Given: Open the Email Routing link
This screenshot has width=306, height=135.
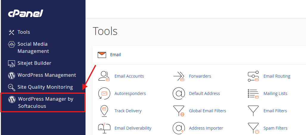Looking at the screenshot, I should point(277,76).
